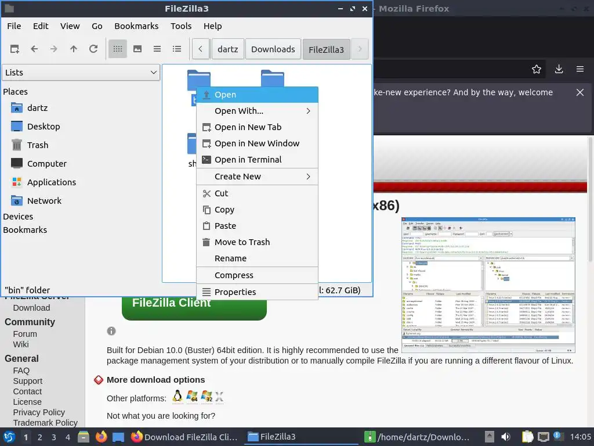
Task: Bookmark page with Firefox star icon
Action: click(x=537, y=69)
